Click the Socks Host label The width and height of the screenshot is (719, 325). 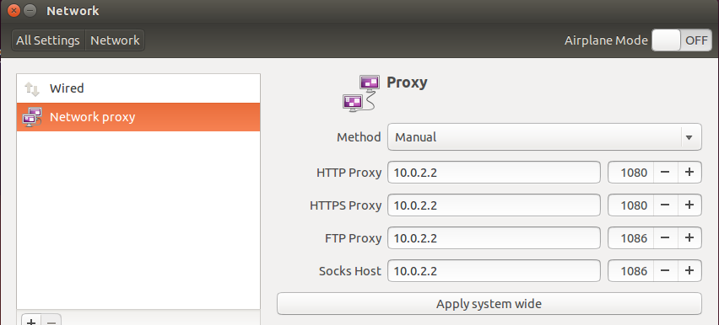tap(350, 271)
